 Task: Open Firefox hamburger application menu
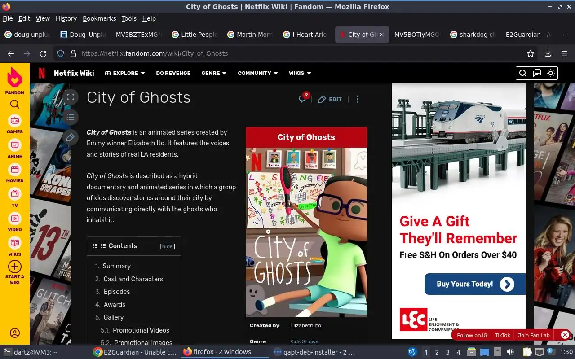[x=564, y=53]
